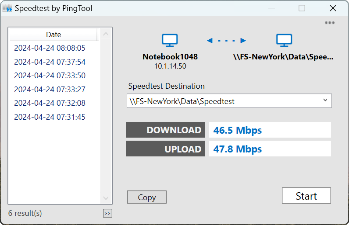Viewport: 349px width, 225px height.
Task: Click the scroll down arrow in history list
Action: pyautogui.click(x=106, y=198)
